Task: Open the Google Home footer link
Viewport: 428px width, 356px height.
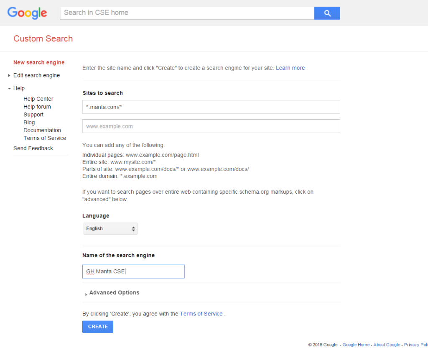Action: pyautogui.click(x=356, y=344)
